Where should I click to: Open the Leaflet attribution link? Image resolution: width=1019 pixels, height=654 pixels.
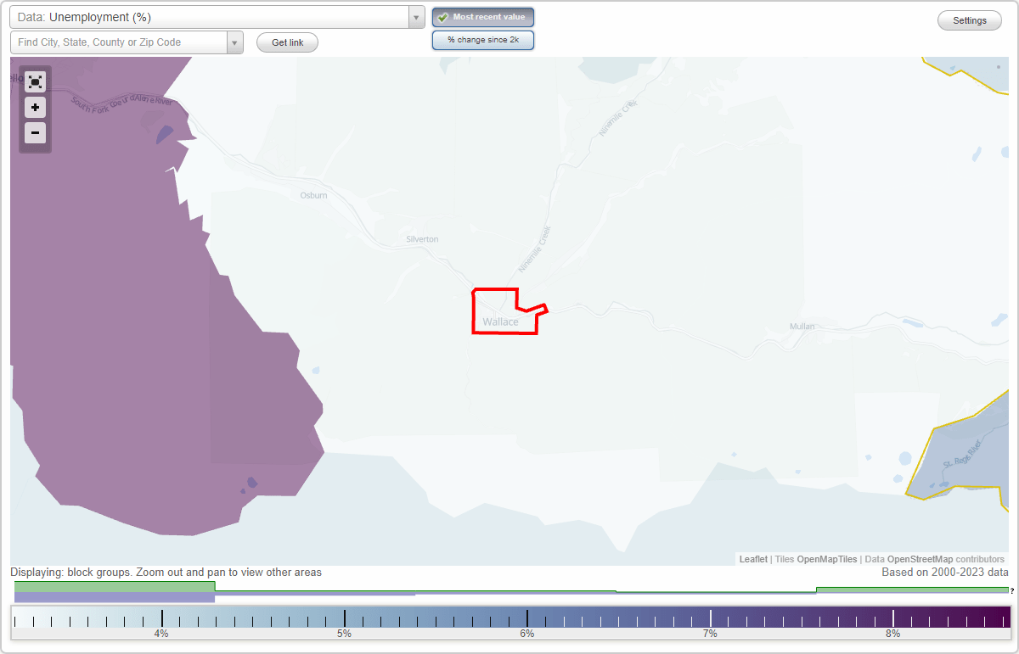[x=753, y=559]
